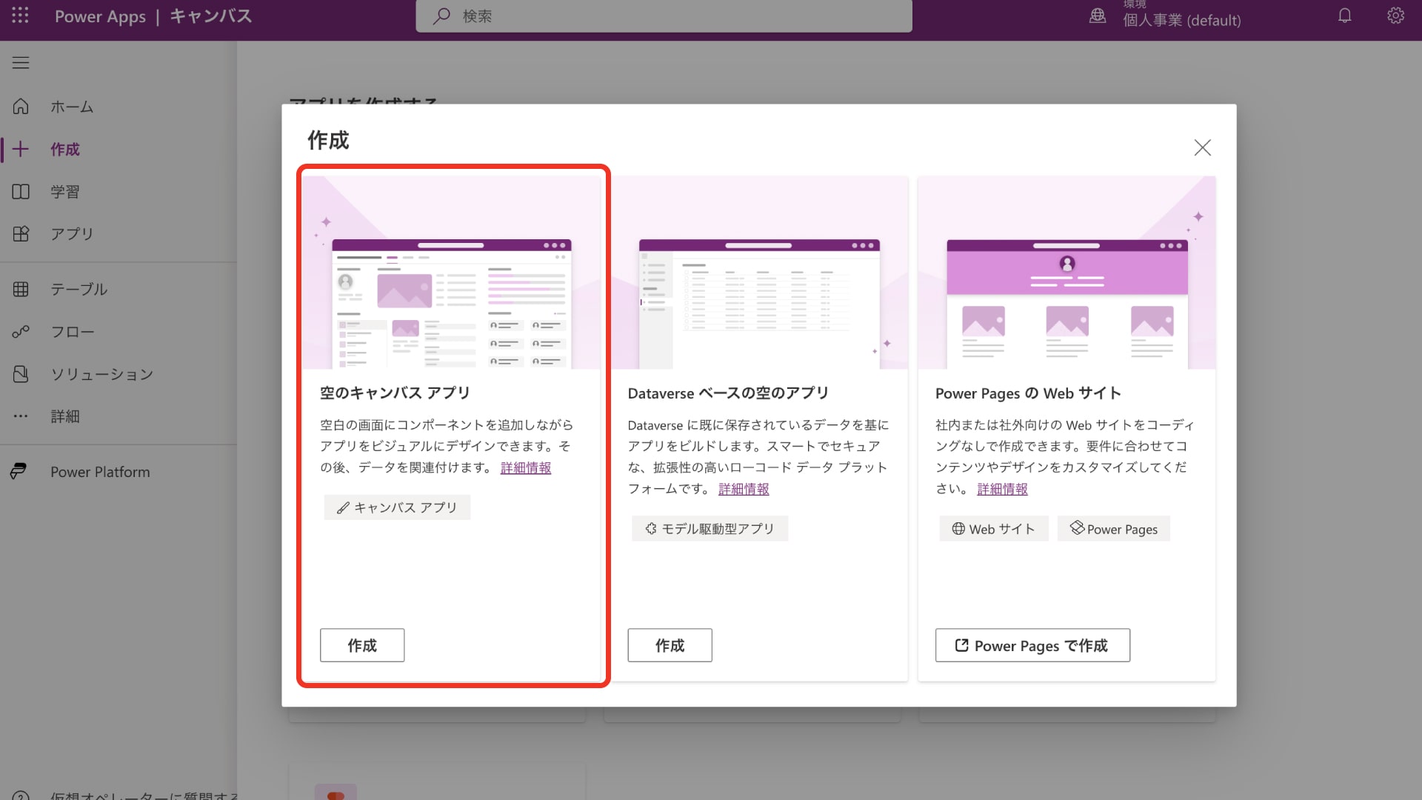Close the 作成 dialog with X
The image size is (1422, 800).
pos(1202,147)
